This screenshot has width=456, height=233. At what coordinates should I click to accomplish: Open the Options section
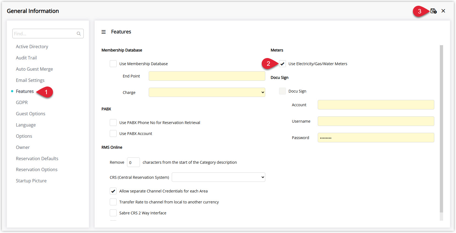click(24, 136)
